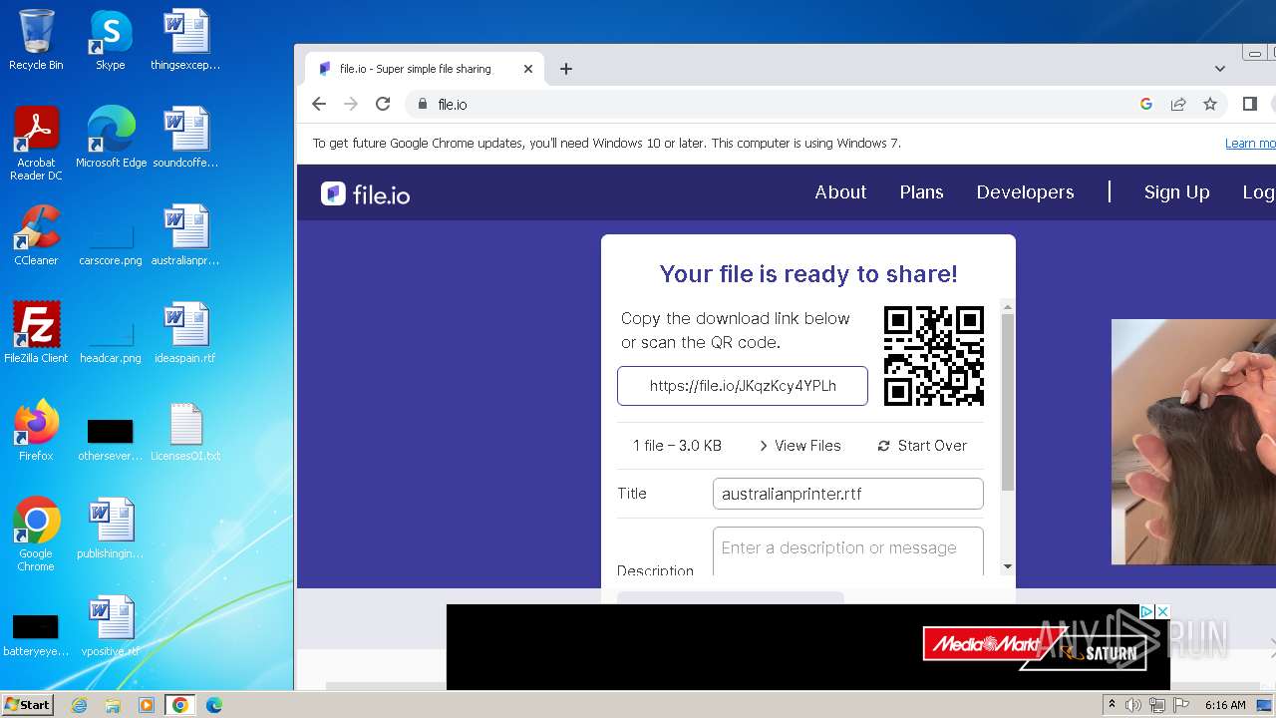This screenshot has height=718, width=1276.
Task: Select the file.io browser tab
Action: [423, 69]
